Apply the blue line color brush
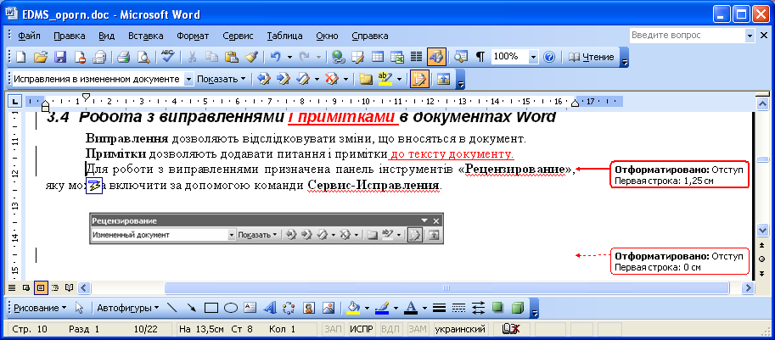 pyautogui.click(x=382, y=309)
